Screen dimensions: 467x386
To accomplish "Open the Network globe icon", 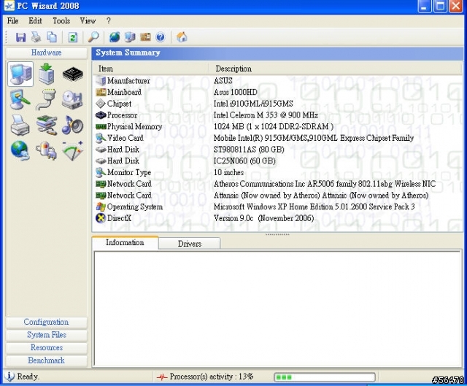I will coord(20,151).
